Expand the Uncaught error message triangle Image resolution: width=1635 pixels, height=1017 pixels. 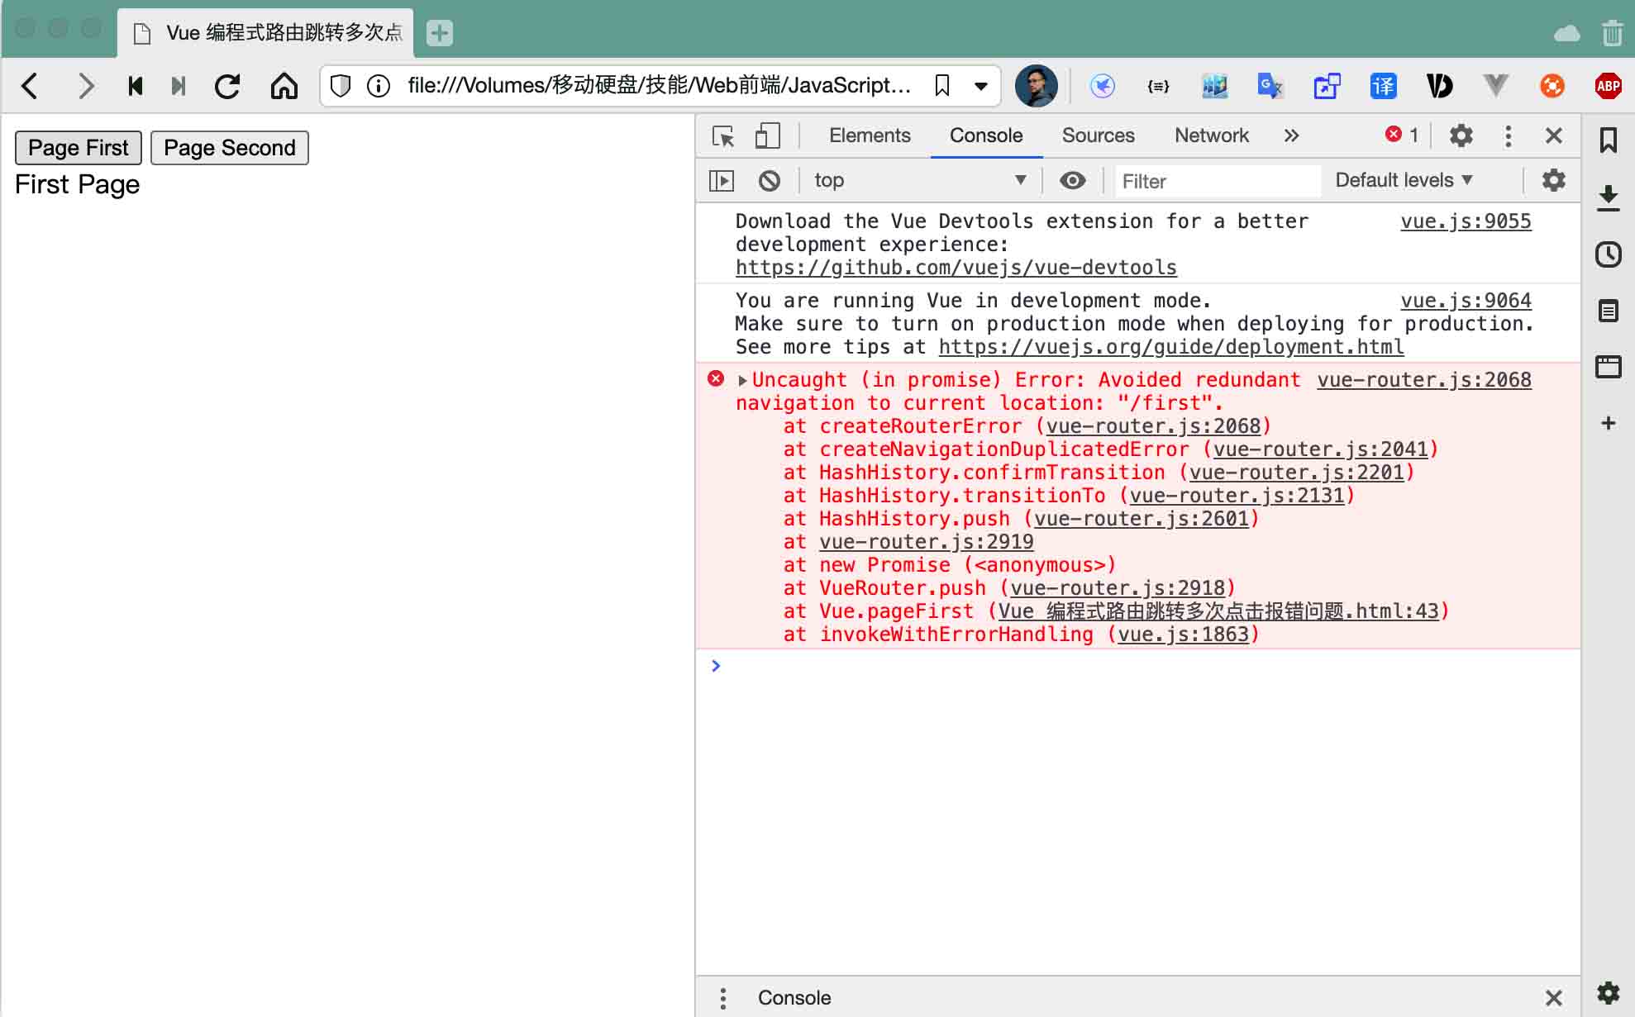click(x=742, y=381)
